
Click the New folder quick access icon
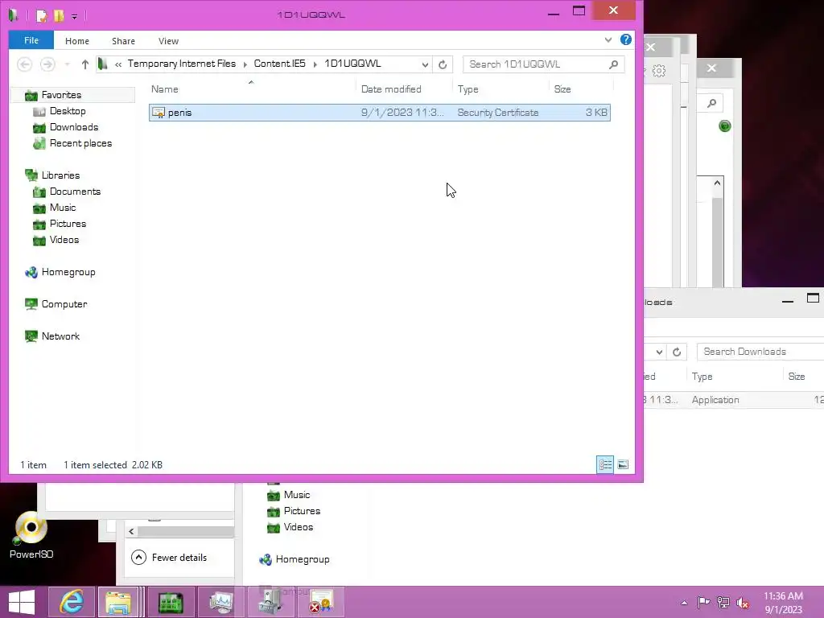click(x=59, y=16)
